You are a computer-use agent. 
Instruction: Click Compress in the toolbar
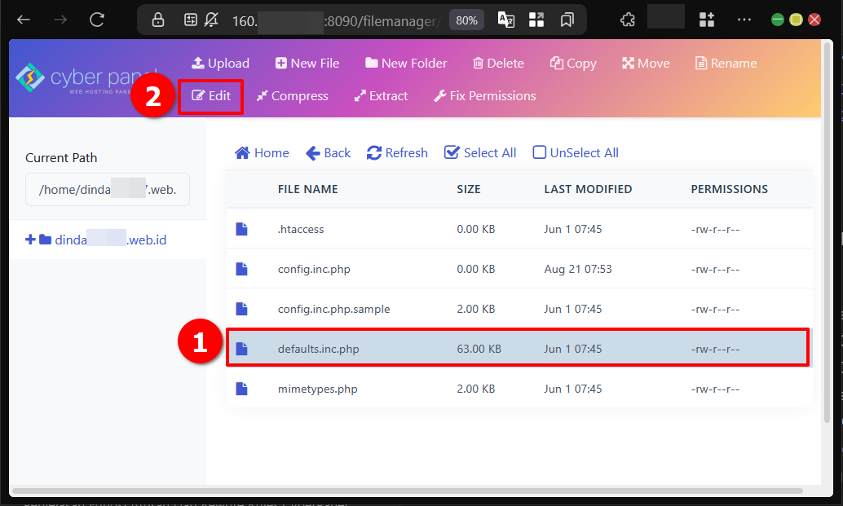tap(292, 96)
